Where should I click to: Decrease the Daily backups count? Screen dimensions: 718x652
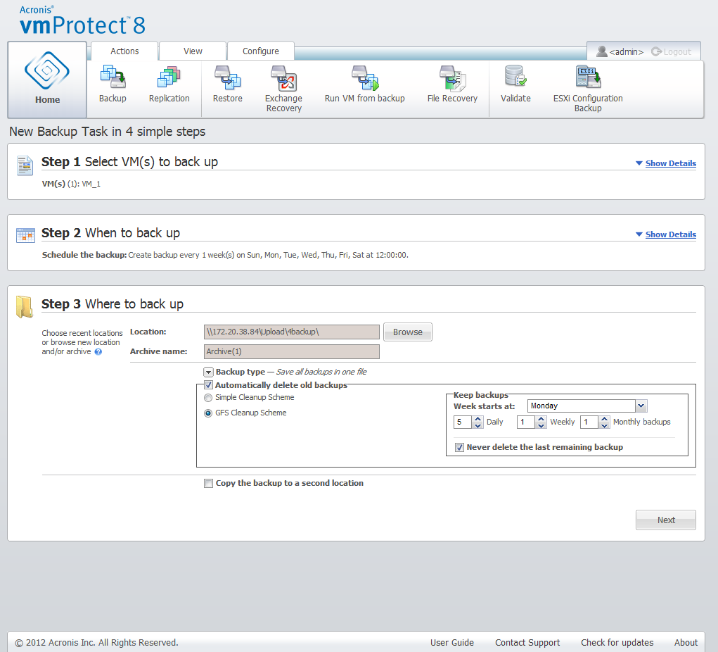pyautogui.click(x=477, y=425)
